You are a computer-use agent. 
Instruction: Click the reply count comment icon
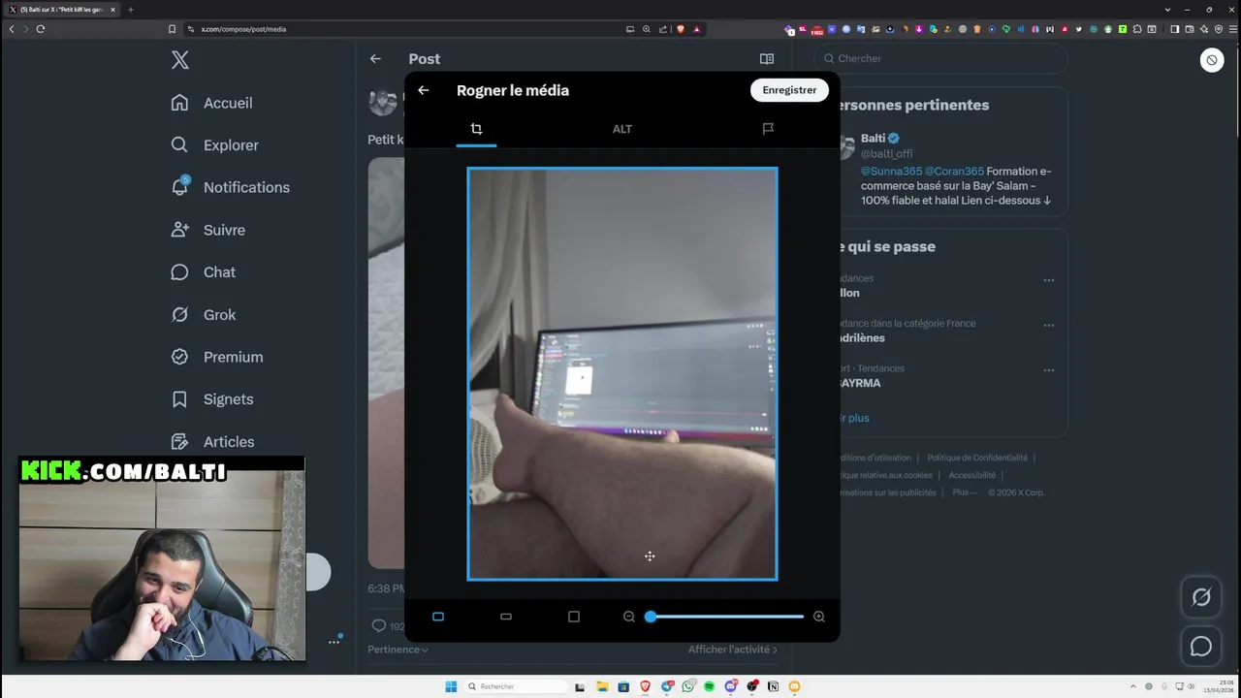[379, 626]
